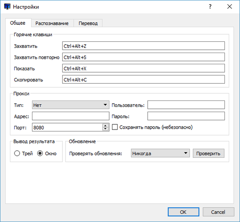
Task: Enable Сохранять пароль checkbox
Action: [x=115, y=128]
